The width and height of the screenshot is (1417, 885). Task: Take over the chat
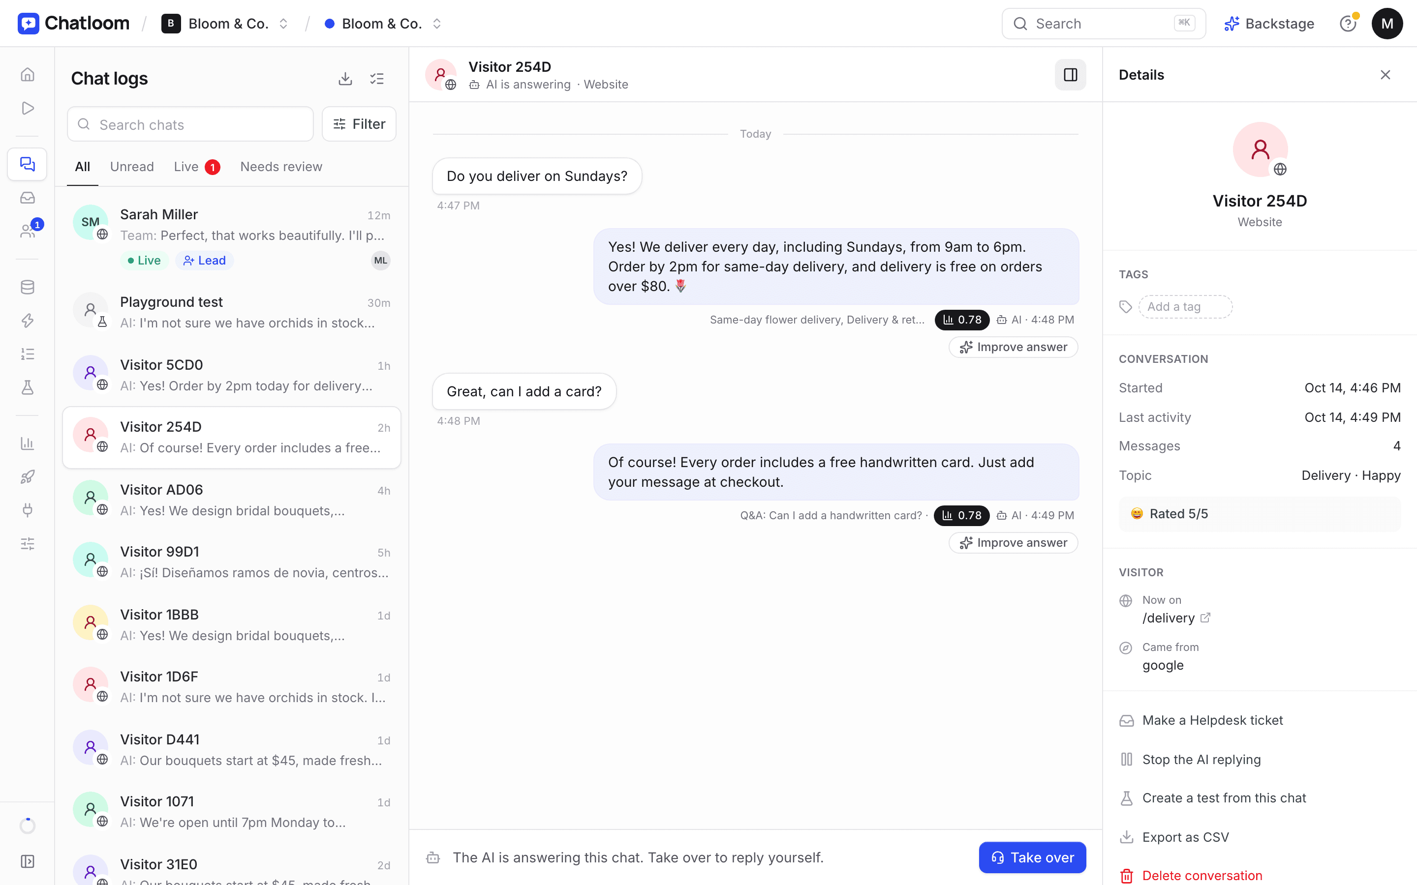click(1032, 857)
